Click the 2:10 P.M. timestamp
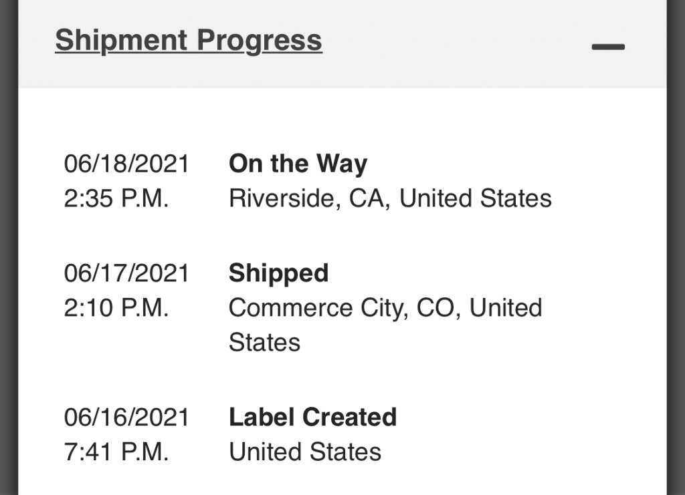The width and height of the screenshot is (685, 495). (x=116, y=308)
